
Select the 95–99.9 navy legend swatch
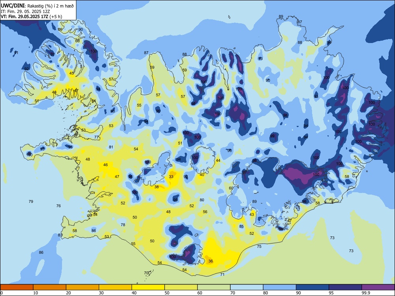pyautogui.click(x=345, y=287)
